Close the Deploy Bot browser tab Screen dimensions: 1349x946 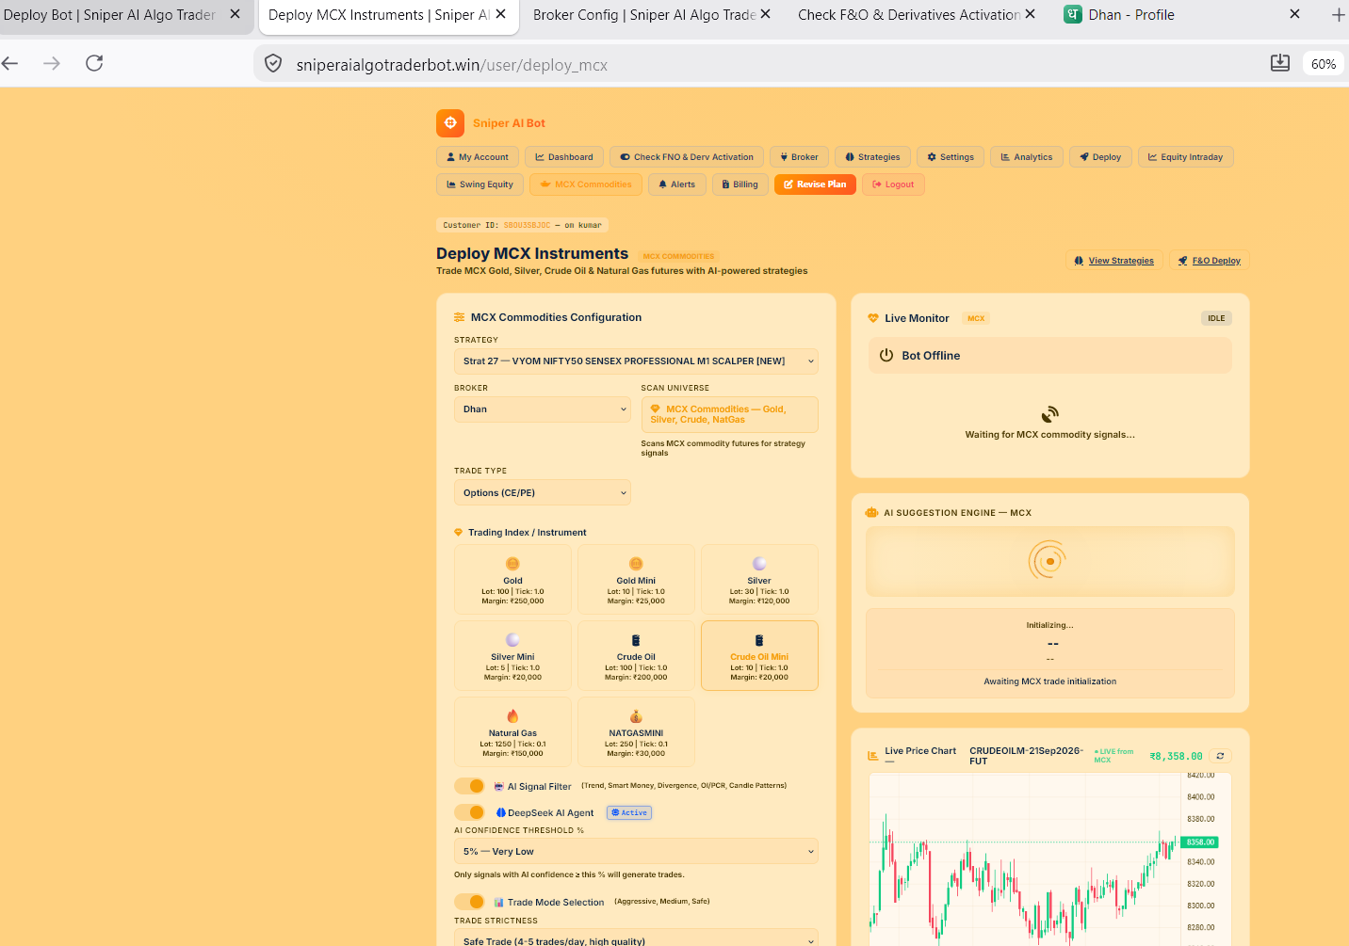[236, 14]
